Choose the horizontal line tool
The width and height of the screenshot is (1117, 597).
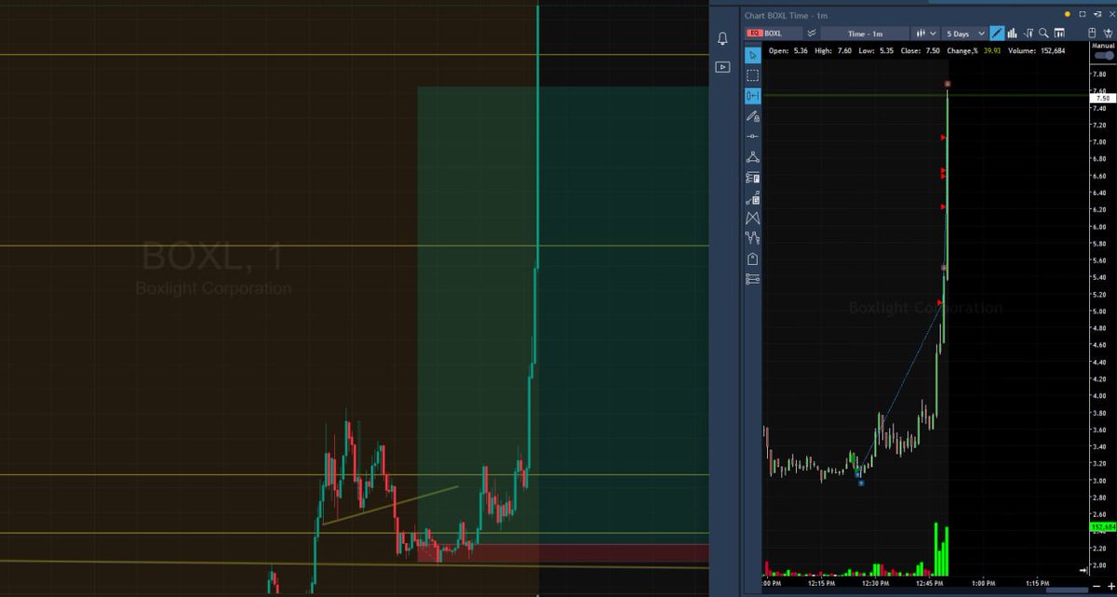752,137
